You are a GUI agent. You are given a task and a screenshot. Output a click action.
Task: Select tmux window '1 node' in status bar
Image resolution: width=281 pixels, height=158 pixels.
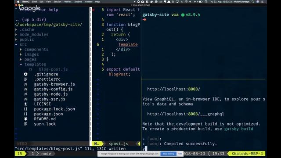pyautogui.click(x=41, y=154)
